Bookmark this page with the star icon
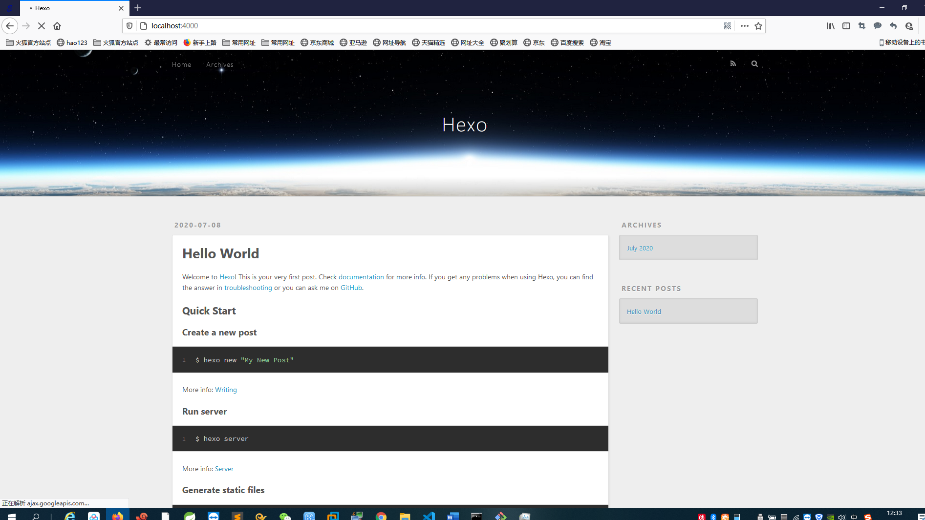The width and height of the screenshot is (925, 520). tap(758, 26)
